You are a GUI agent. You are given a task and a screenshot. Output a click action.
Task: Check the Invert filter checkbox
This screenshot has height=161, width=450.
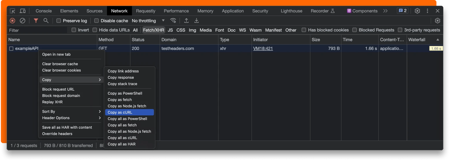point(74,30)
